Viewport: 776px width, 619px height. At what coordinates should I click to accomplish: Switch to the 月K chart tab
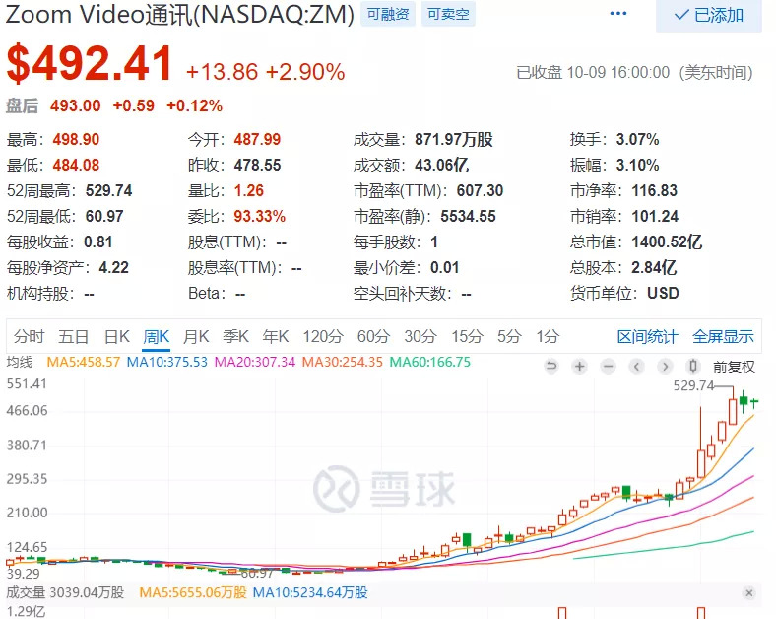tap(196, 337)
